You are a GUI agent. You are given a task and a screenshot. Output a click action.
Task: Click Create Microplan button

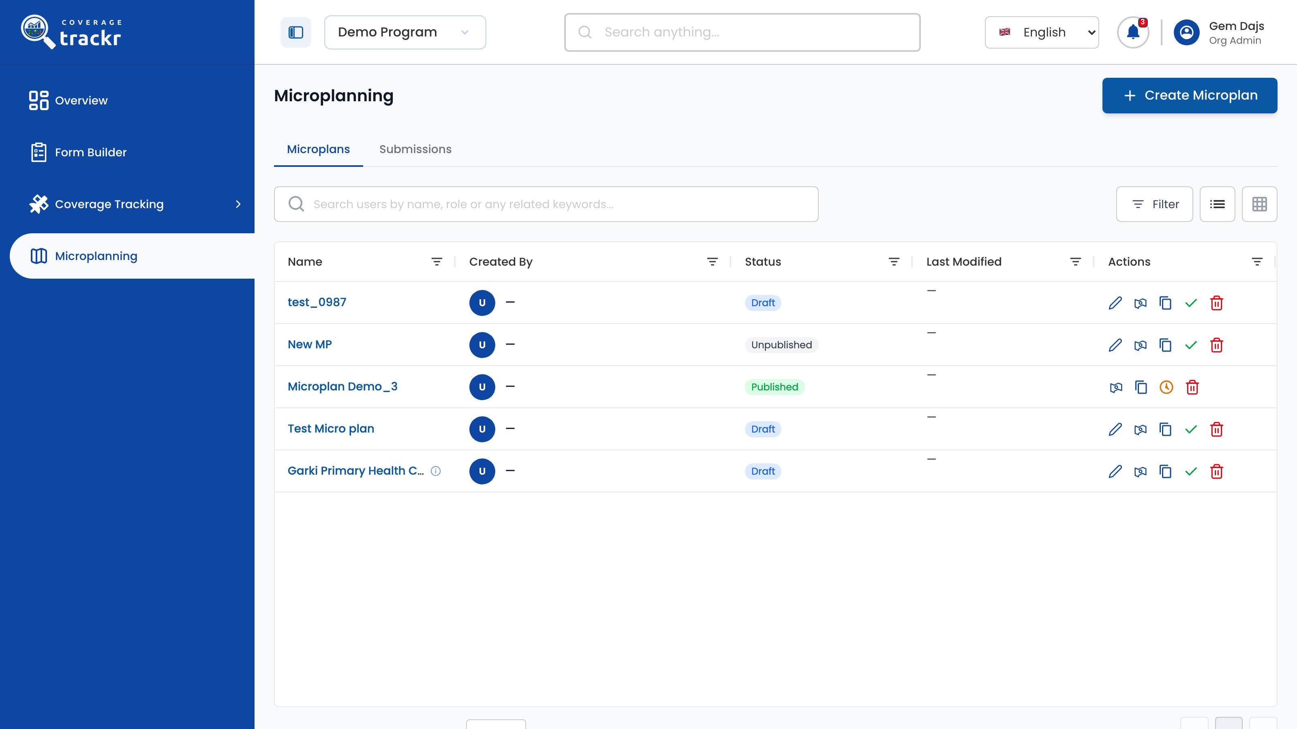[1189, 96]
